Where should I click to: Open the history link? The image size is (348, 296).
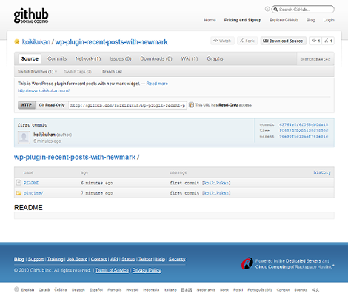(322, 172)
